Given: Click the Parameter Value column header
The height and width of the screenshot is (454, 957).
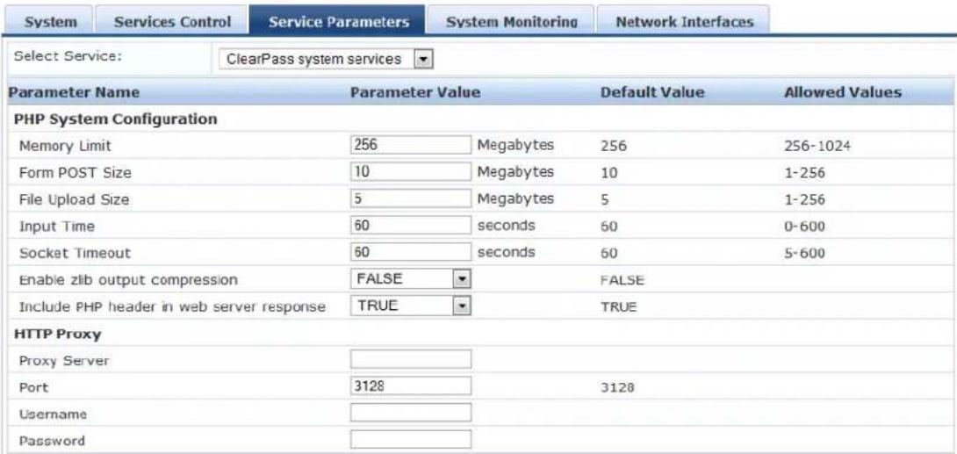Looking at the screenshot, I should pos(415,93).
